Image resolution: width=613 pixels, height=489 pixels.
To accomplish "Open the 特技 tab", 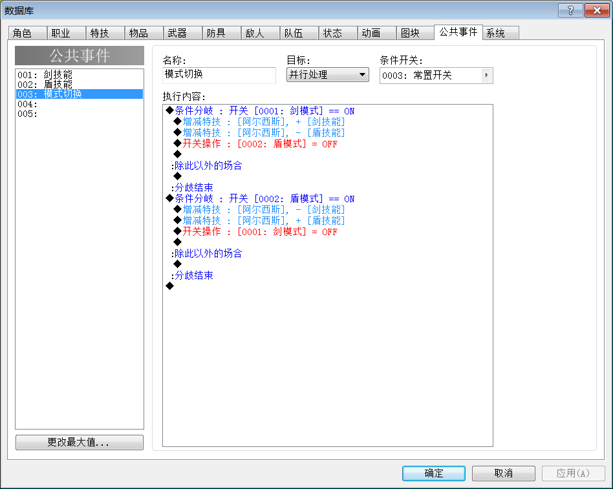I will [x=105, y=33].
